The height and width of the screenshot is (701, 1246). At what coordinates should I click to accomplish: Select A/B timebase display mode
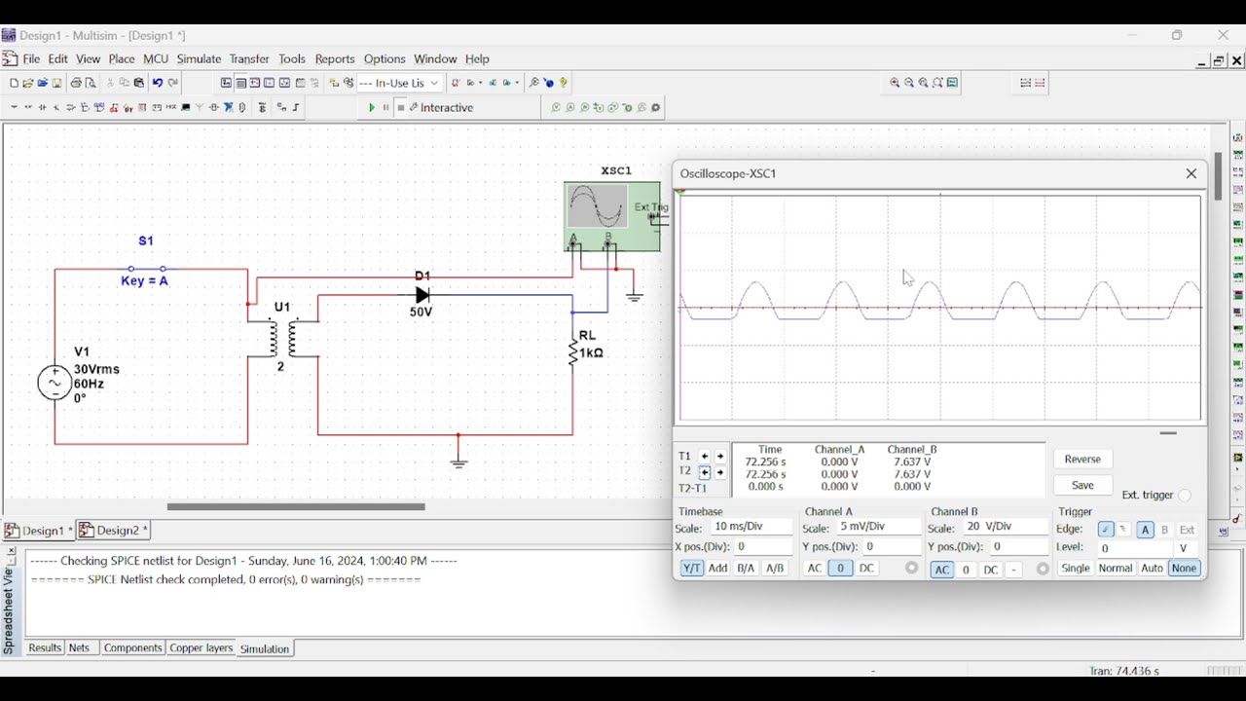[775, 569]
